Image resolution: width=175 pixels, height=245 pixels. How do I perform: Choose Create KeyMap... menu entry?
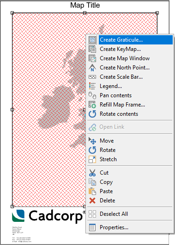(x=130, y=49)
